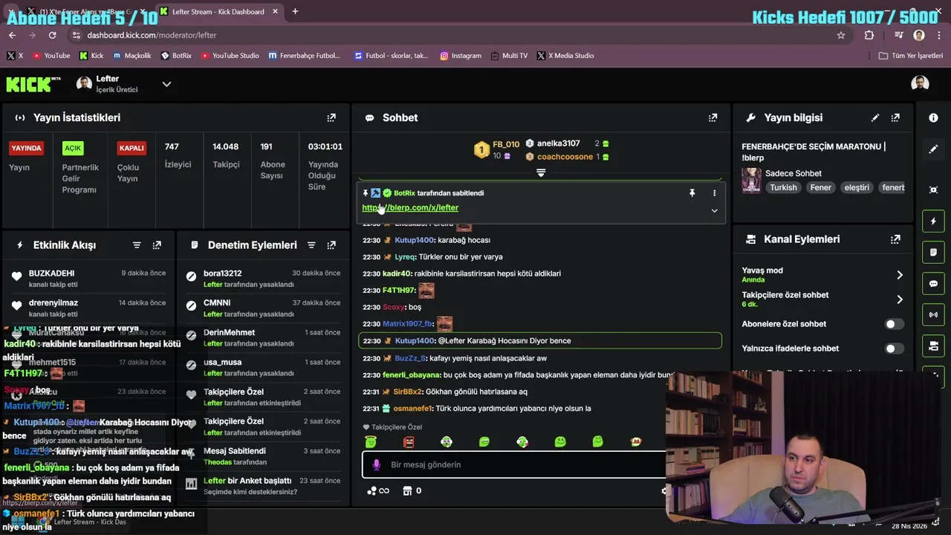Toggle Yalnızca ifadelerle sohbet switch
Image resolution: width=951 pixels, height=535 pixels.
pyautogui.click(x=895, y=348)
